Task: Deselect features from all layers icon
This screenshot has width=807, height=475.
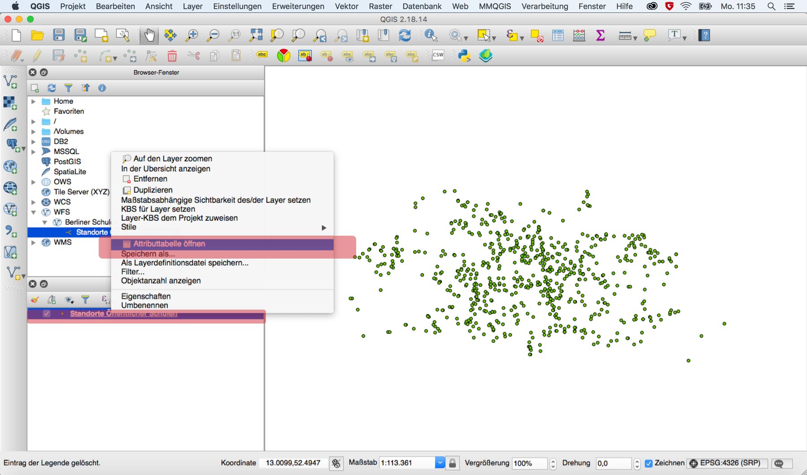Action: pyautogui.click(x=537, y=35)
